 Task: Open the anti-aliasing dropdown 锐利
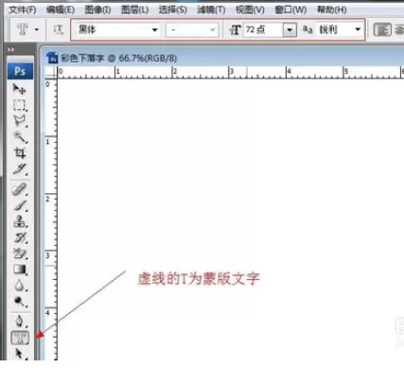[x=340, y=29]
